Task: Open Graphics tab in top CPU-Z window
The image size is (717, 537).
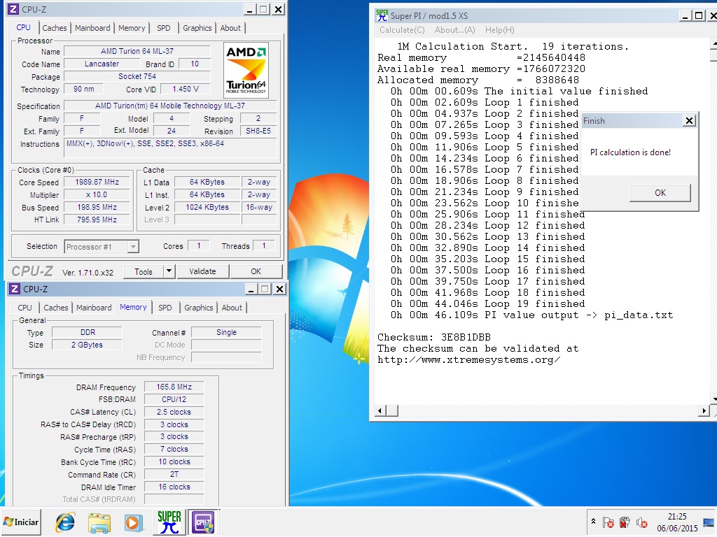Action: pyautogui.click(x=197, y=28)
